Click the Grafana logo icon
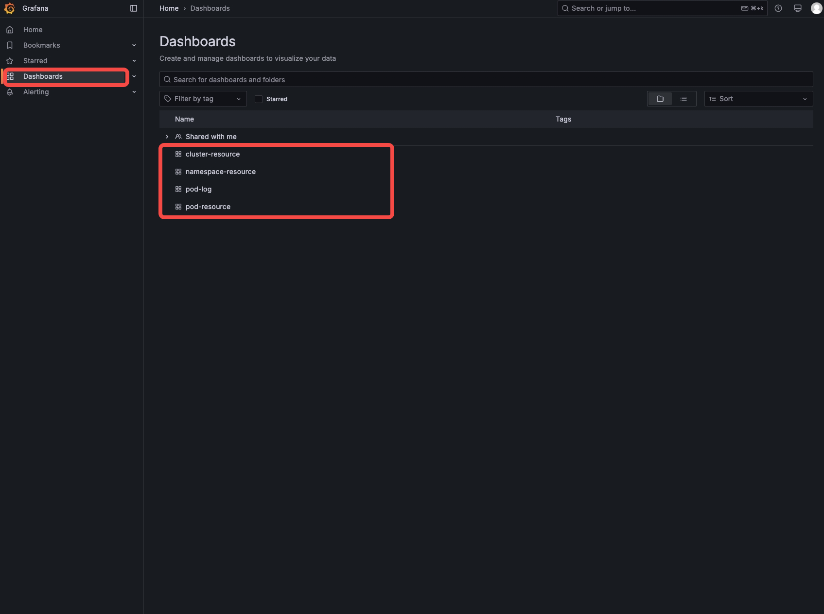 tap(9, 8)
